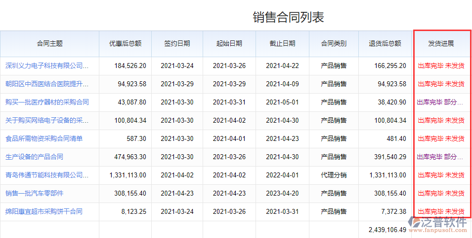
Task: Open the 关于购买网络电子设备 contract link
Action: coord(47,120)
